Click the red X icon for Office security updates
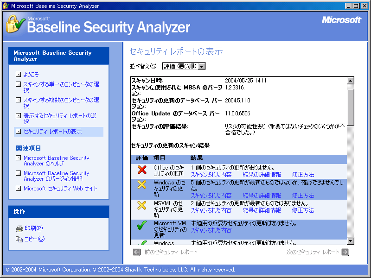Image resolution: width=371 pixels, height=278 pixels. [142, 170]
